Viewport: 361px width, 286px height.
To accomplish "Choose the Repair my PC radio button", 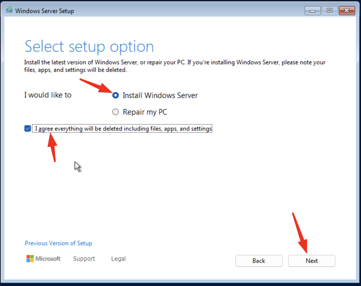I will [x=116, y=112].
